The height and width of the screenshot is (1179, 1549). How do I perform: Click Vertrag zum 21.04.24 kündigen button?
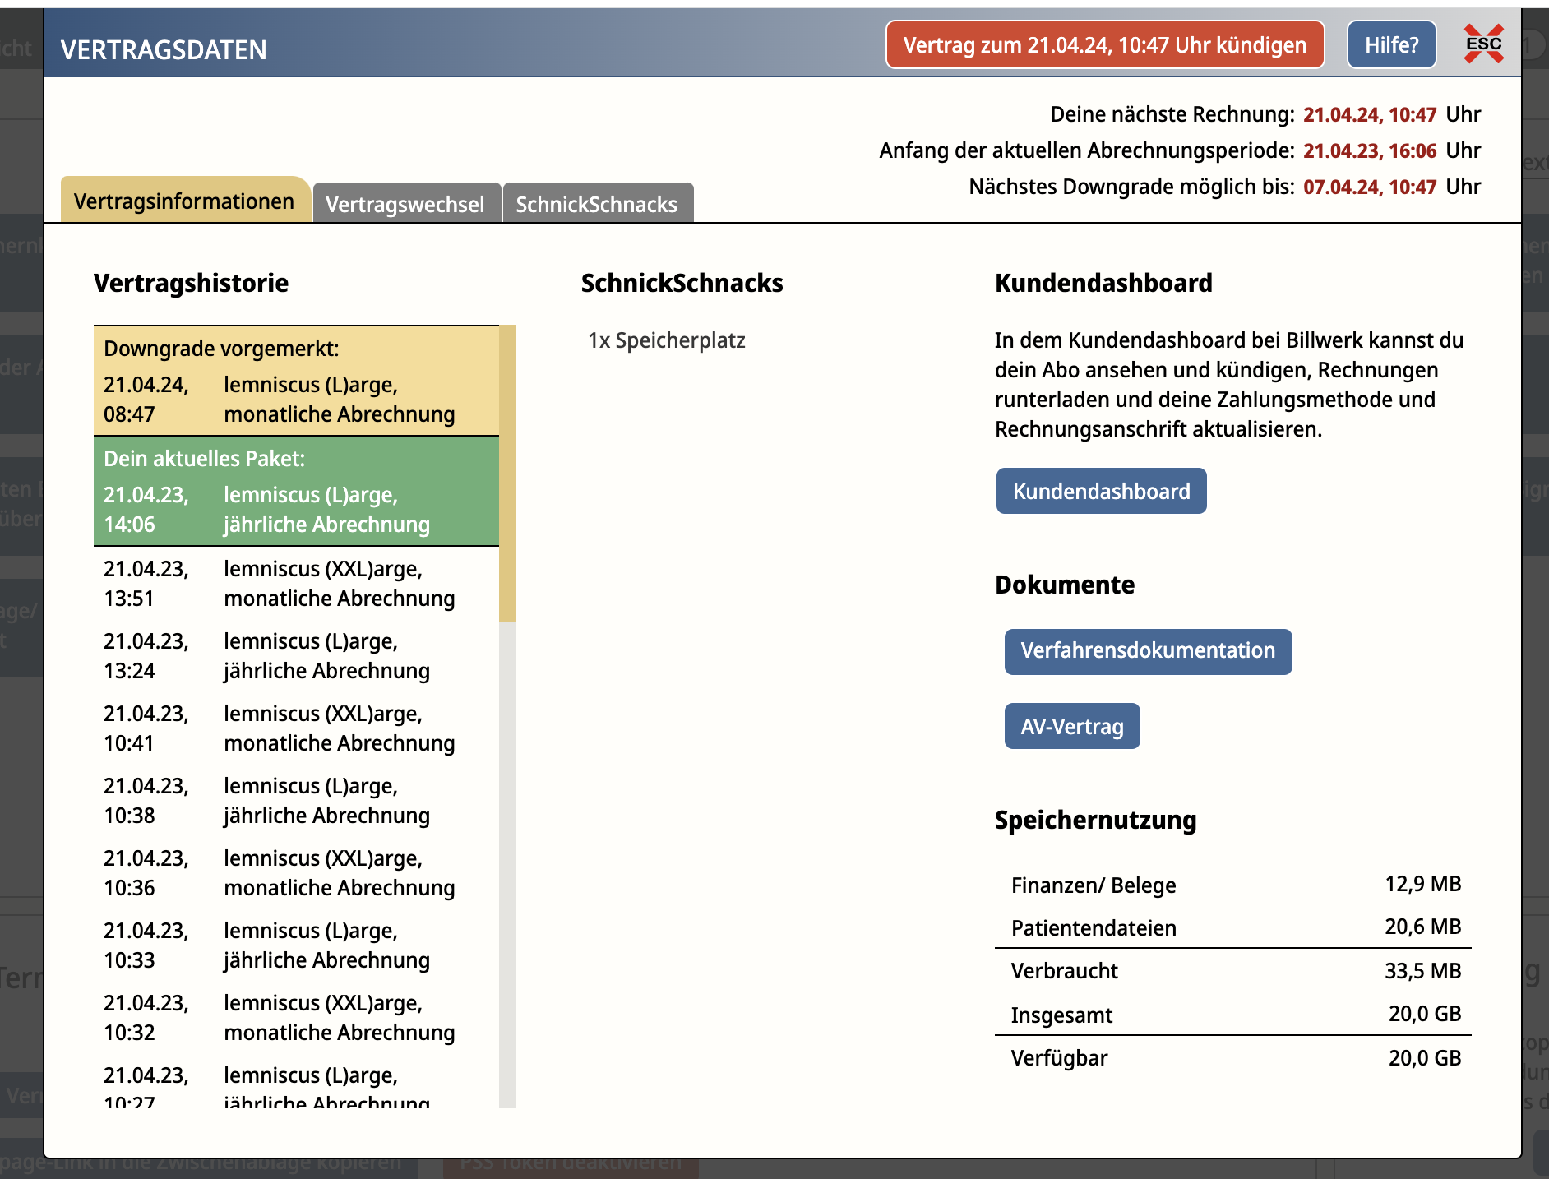coord(1104,44)
